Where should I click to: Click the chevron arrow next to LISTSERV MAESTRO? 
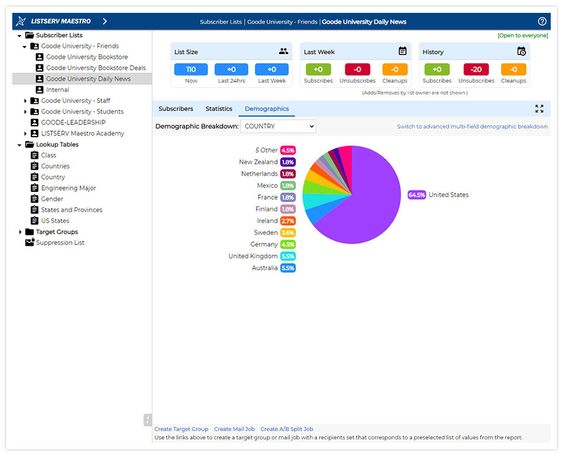point(105,21)
